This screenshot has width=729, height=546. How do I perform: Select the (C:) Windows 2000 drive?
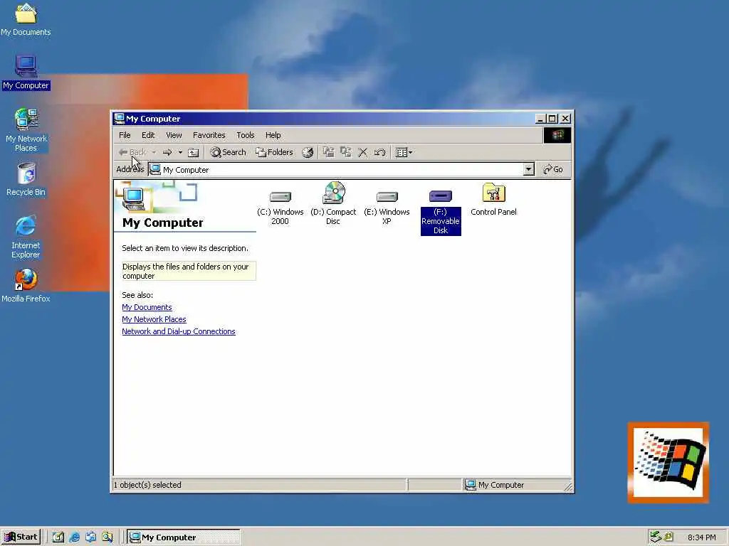pos(280,207)
